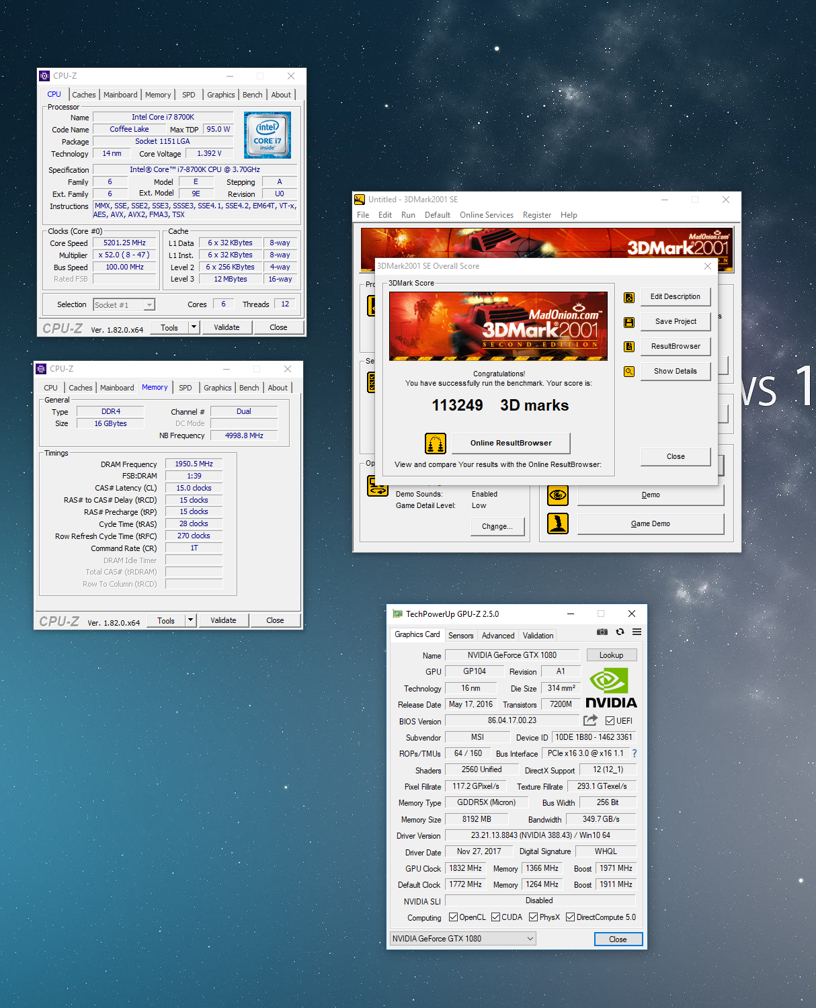The width and height of the screenshot is (816, 1008).
Task: Click the NVIDIA logo in GPU-Z
Action: pyautogui.click(x=611, y=688)
